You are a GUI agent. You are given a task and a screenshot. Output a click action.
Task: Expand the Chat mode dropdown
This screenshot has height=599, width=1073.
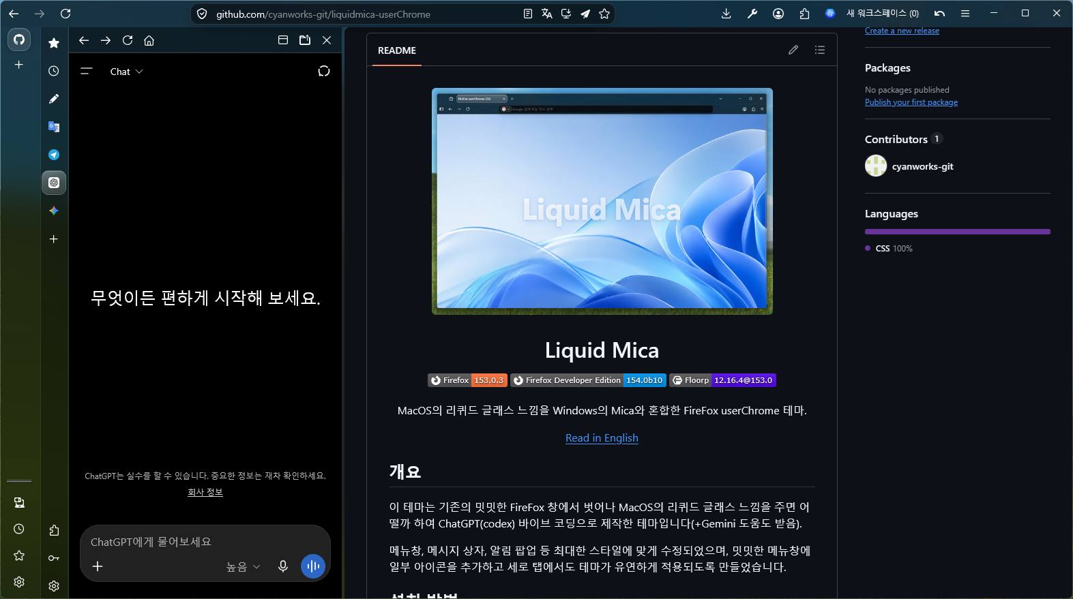127,72
